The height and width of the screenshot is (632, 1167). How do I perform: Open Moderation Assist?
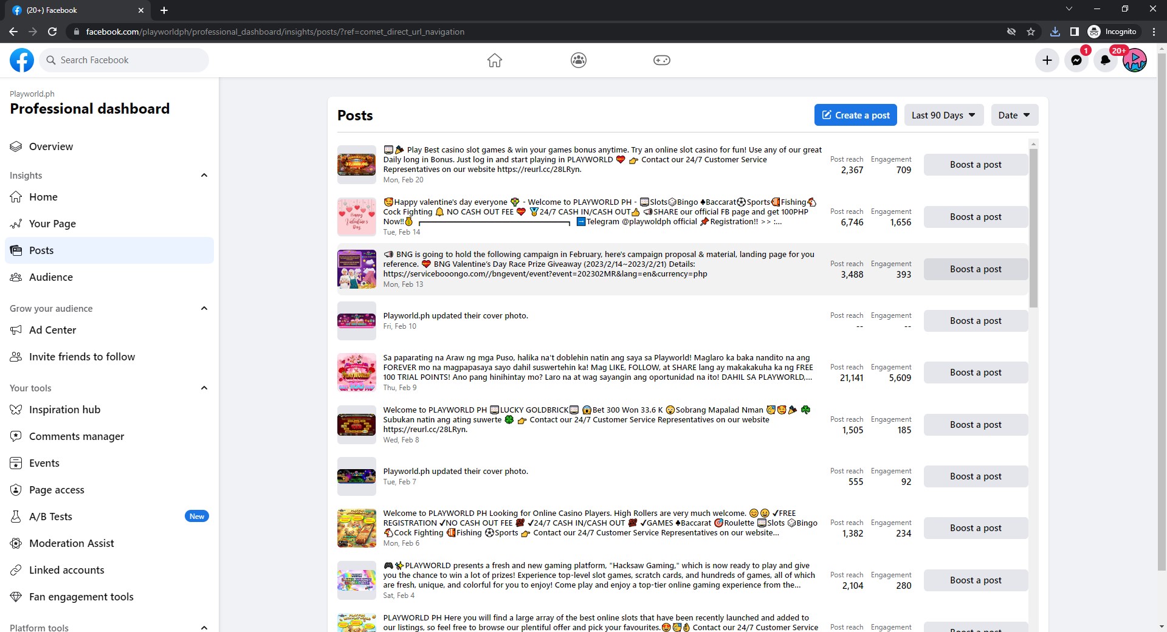pos(109,543)
